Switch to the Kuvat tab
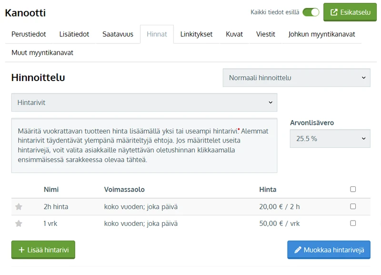This screenshot has height=275, width=381. [x=234, y=34]
